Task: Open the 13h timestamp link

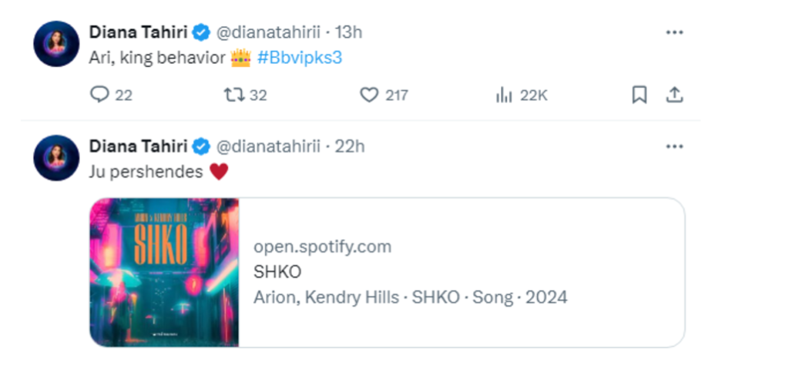Action: pyautogui.click(x=349, y=32)
